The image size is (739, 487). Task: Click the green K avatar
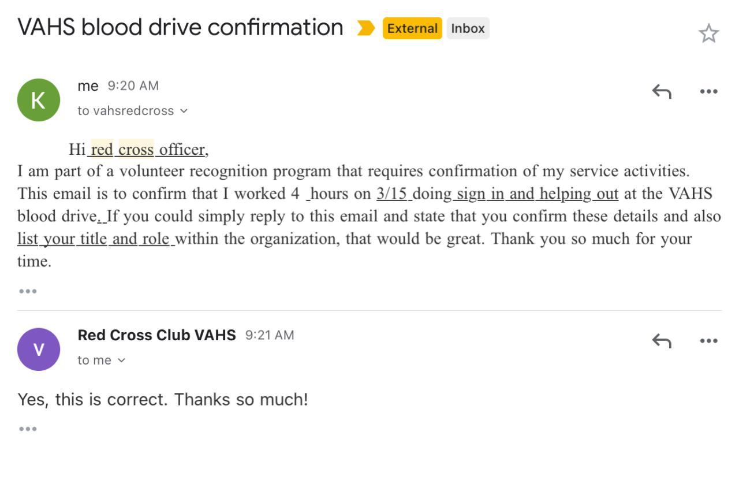pyautogui.click(x=39, y=100)
